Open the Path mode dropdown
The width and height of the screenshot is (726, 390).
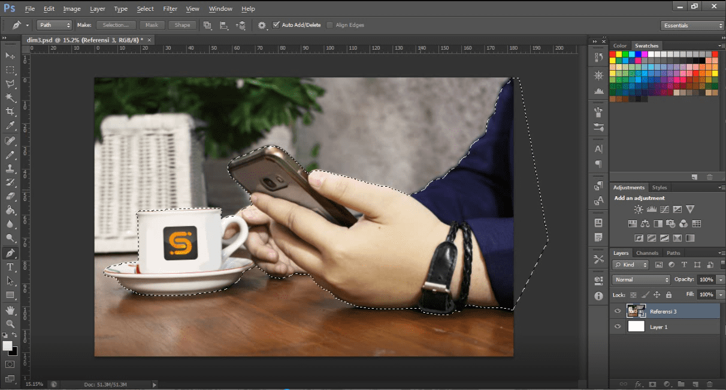click(55, 25)
